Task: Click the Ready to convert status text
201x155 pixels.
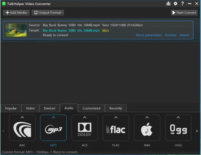Action: (x=56, y=35)
